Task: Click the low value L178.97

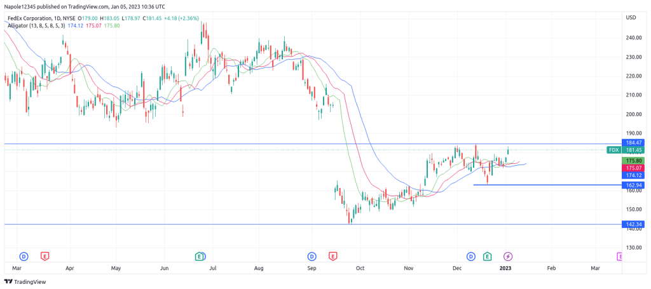Action: (x=131, y=18)
